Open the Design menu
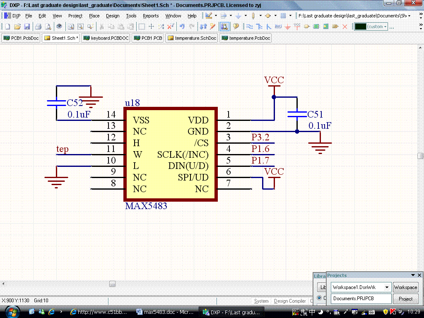424x318 pixels. pyautogui.click(x=113, y=16)
